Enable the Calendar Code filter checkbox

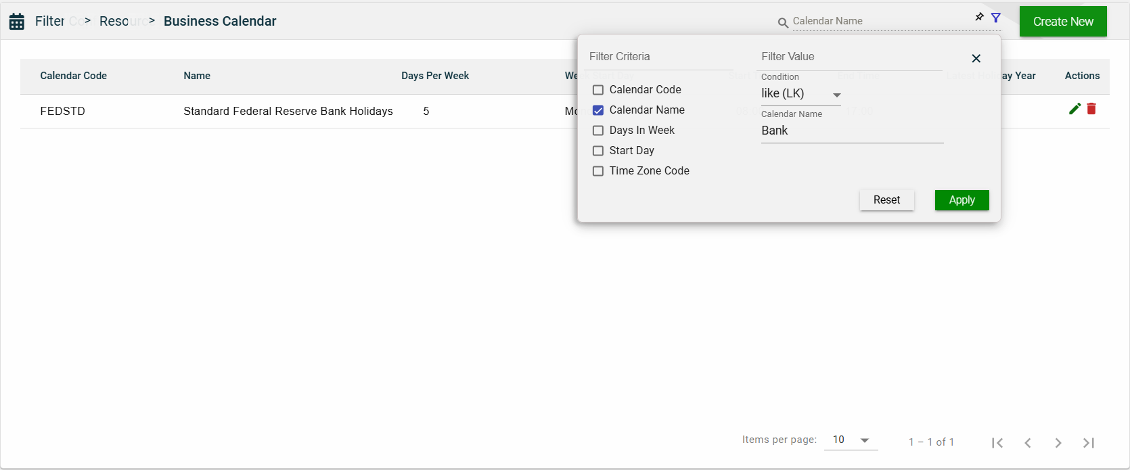(x=598, y=90)
